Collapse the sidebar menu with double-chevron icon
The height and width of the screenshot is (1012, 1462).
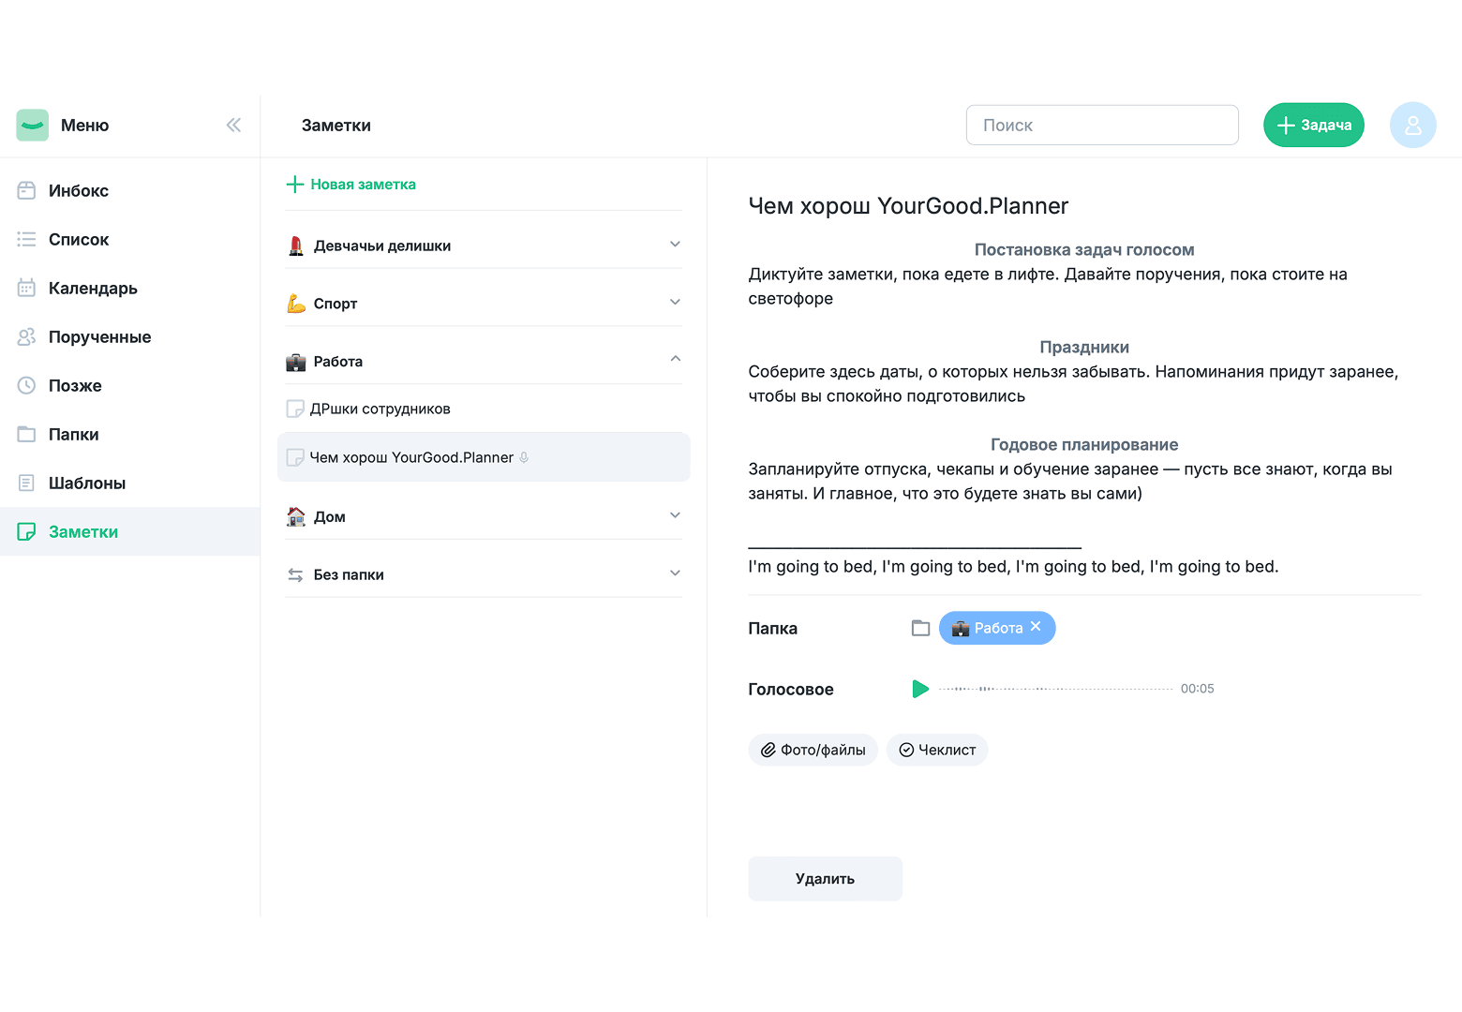tap(233, 126)
